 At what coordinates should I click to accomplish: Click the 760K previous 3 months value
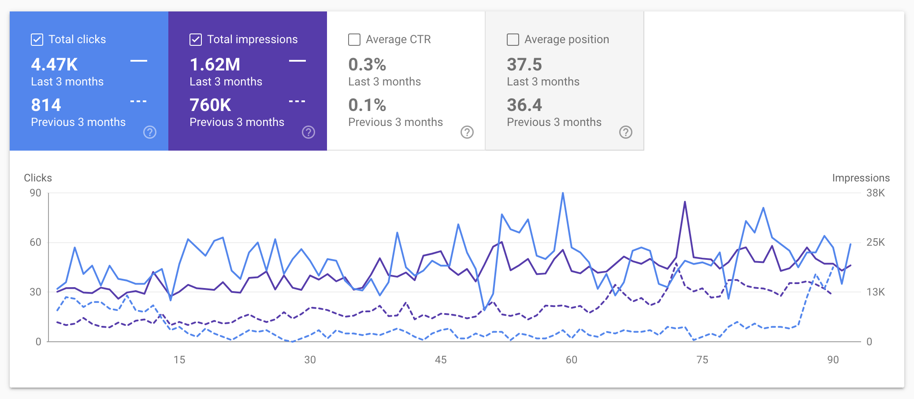point(209,105)
